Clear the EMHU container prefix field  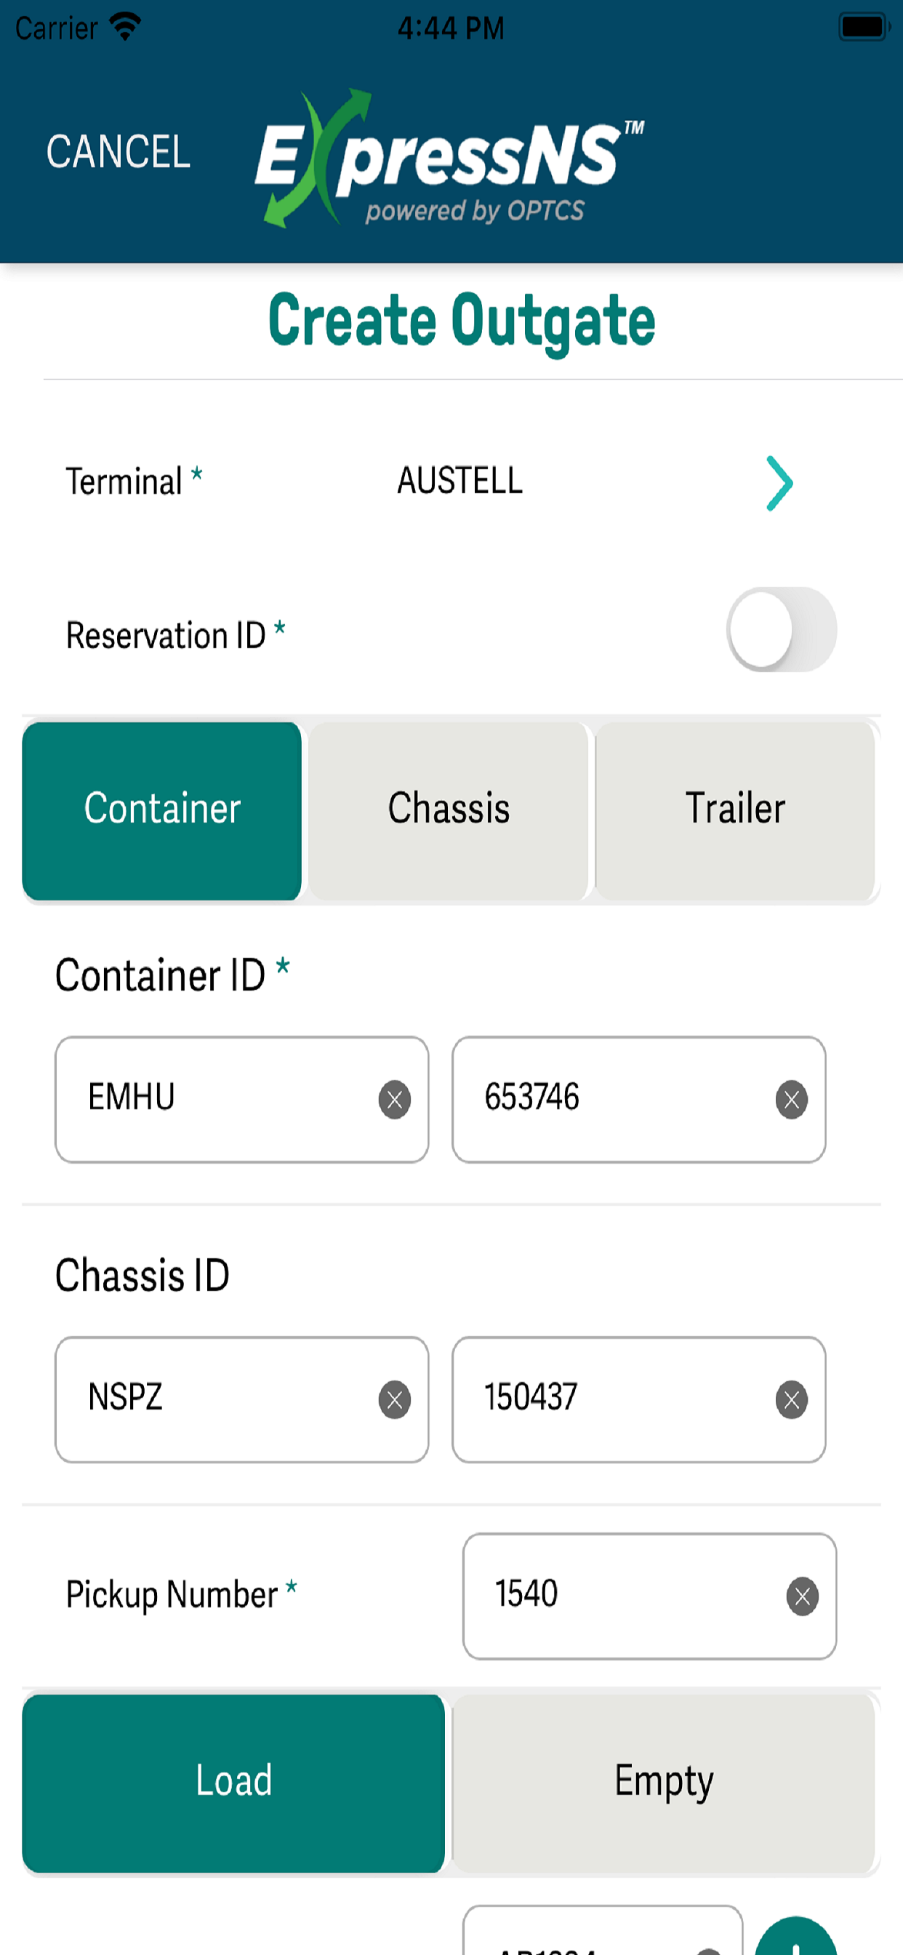point(395,1100)
